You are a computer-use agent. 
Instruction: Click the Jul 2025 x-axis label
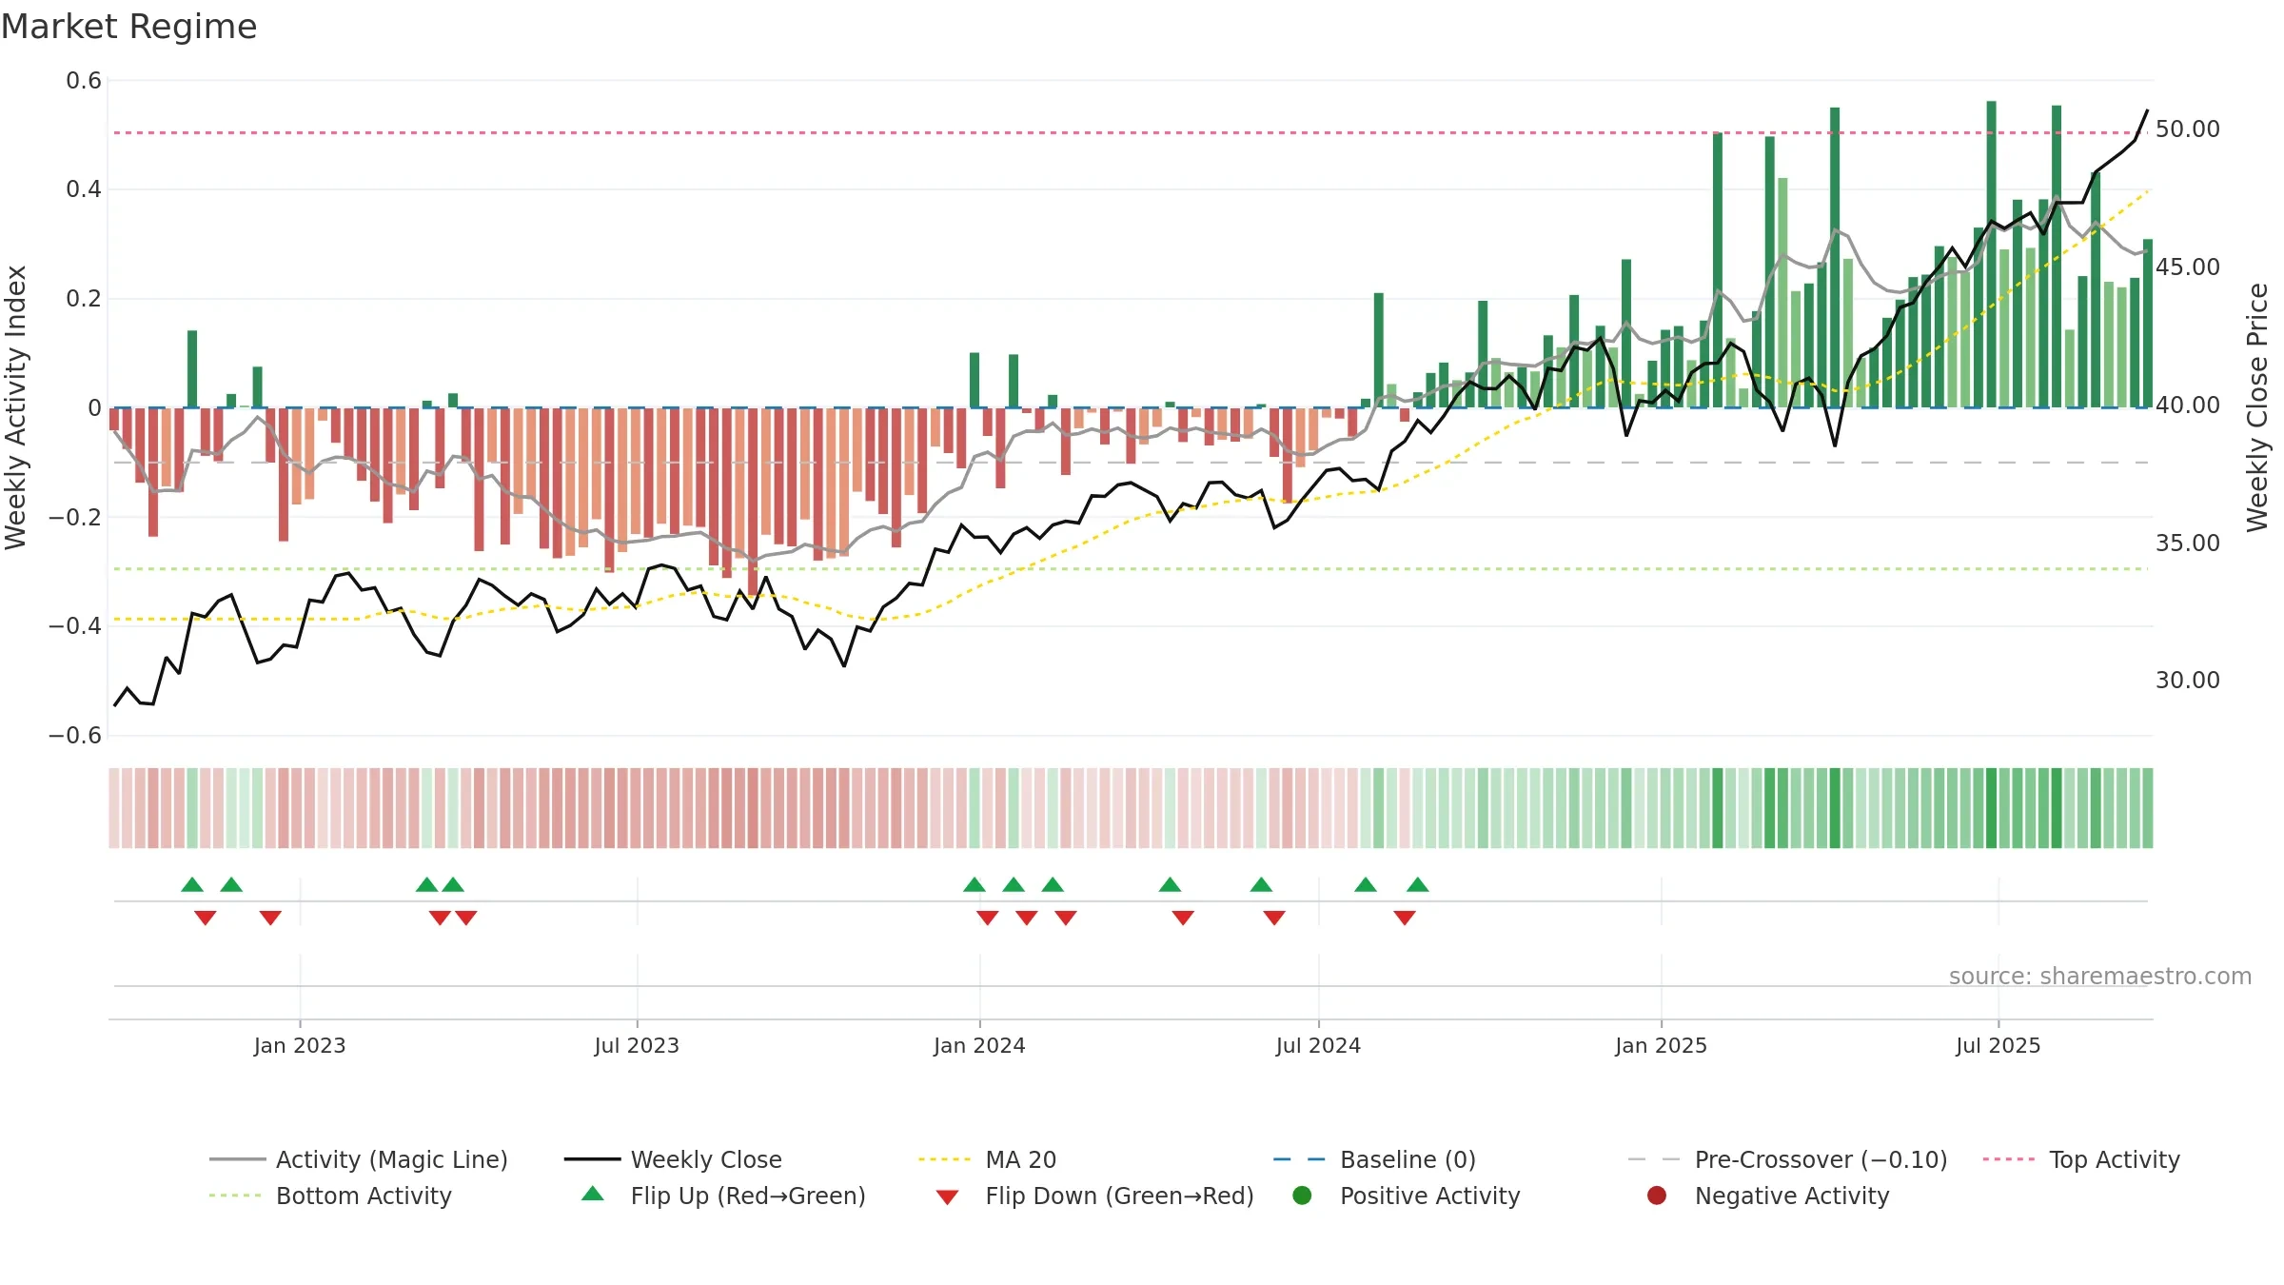1998,1045
